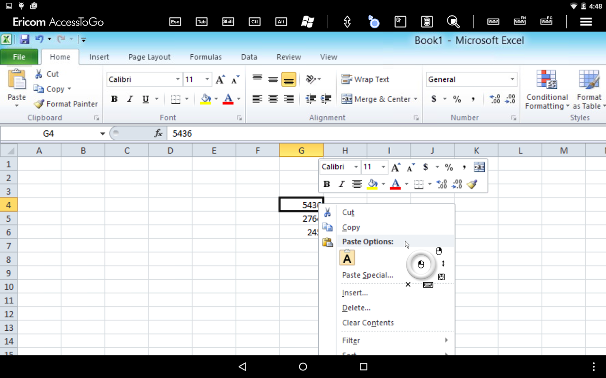Switch to the Page Layout tab

[x=149, y=57]
